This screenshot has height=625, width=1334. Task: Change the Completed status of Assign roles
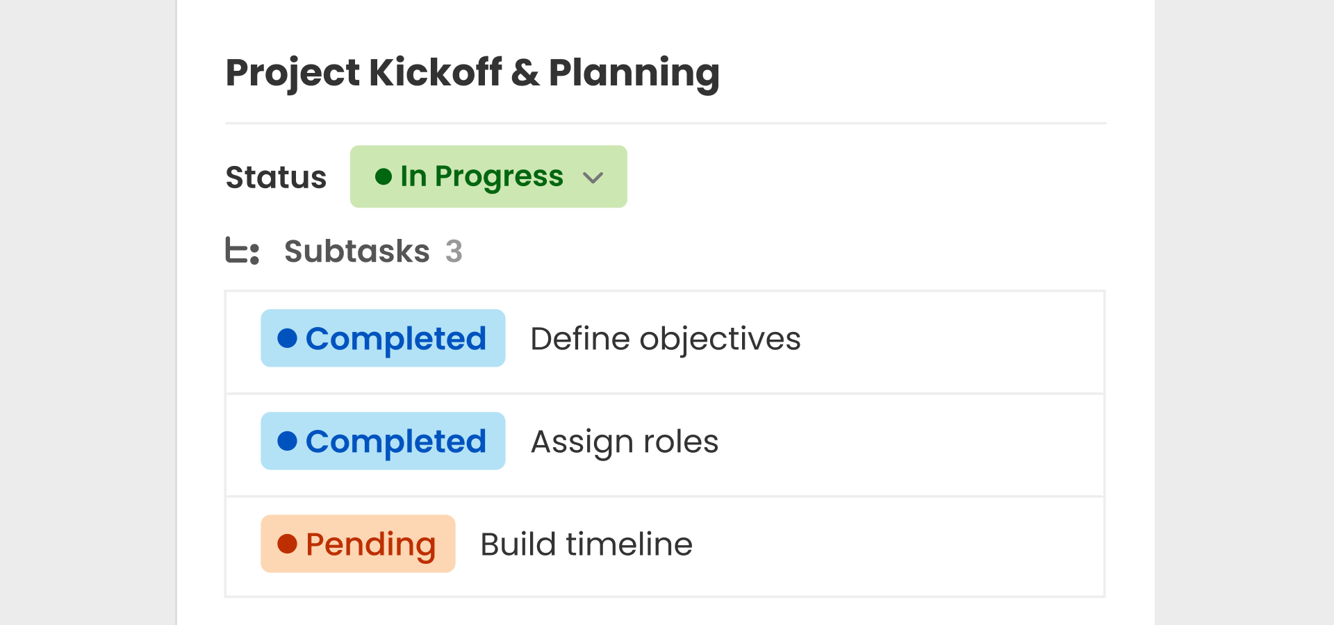(x=383, y=441)
